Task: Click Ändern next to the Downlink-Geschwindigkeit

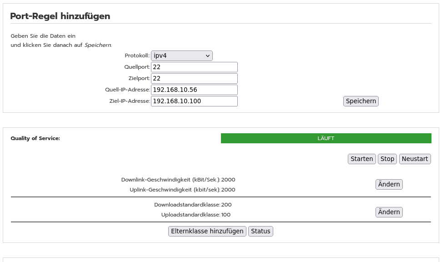Action: coord(389,184)
